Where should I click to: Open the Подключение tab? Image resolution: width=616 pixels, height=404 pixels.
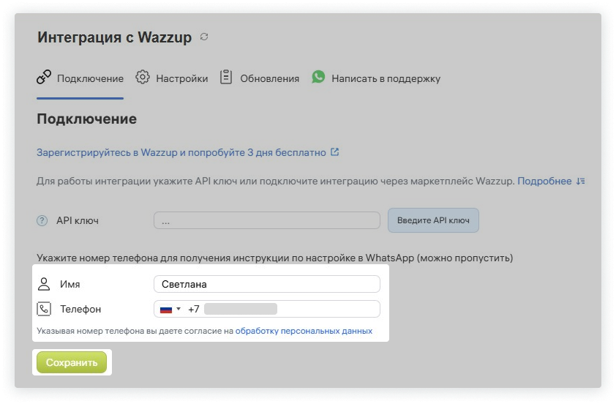click(80, 78)
